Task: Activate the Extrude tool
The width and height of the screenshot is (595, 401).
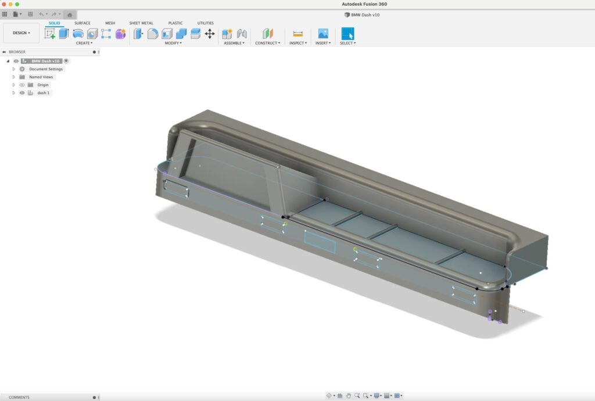Action: tap(64, 33)
